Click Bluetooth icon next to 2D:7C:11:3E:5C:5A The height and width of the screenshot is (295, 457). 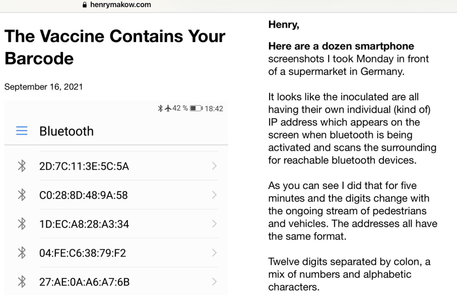coord(21,166)
